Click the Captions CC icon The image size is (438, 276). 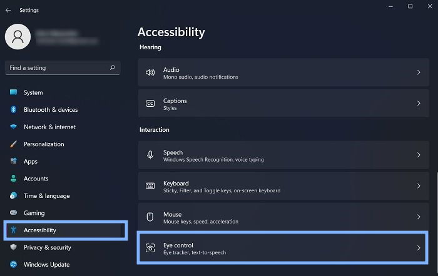[x=150, y=104]
